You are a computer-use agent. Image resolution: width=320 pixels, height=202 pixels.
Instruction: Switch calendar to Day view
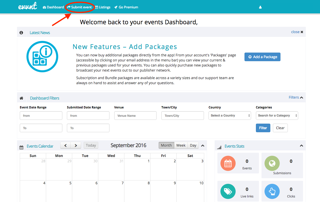click(193, 145)
